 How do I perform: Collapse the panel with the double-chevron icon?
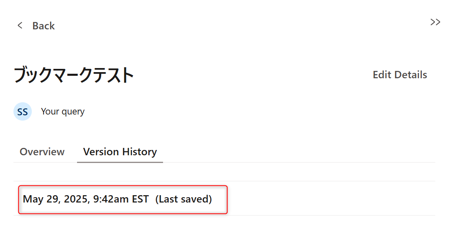coord(435,22)
